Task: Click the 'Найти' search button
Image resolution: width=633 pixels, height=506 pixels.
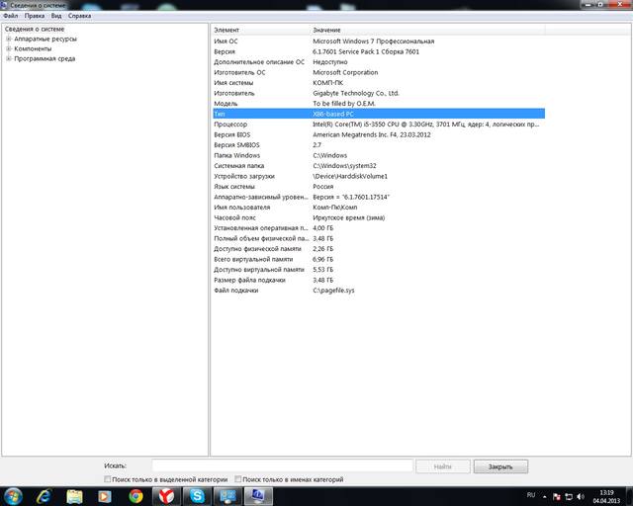Action: [x=442, y=465]
